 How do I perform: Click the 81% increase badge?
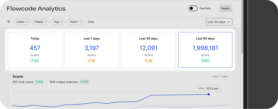coord(205,61)
